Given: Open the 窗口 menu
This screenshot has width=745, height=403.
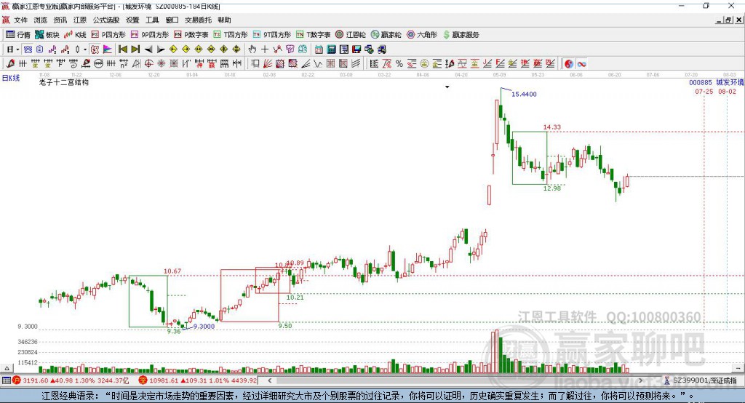Looking at the screenshot, I should pyautogui.click(x=172, y=20).
